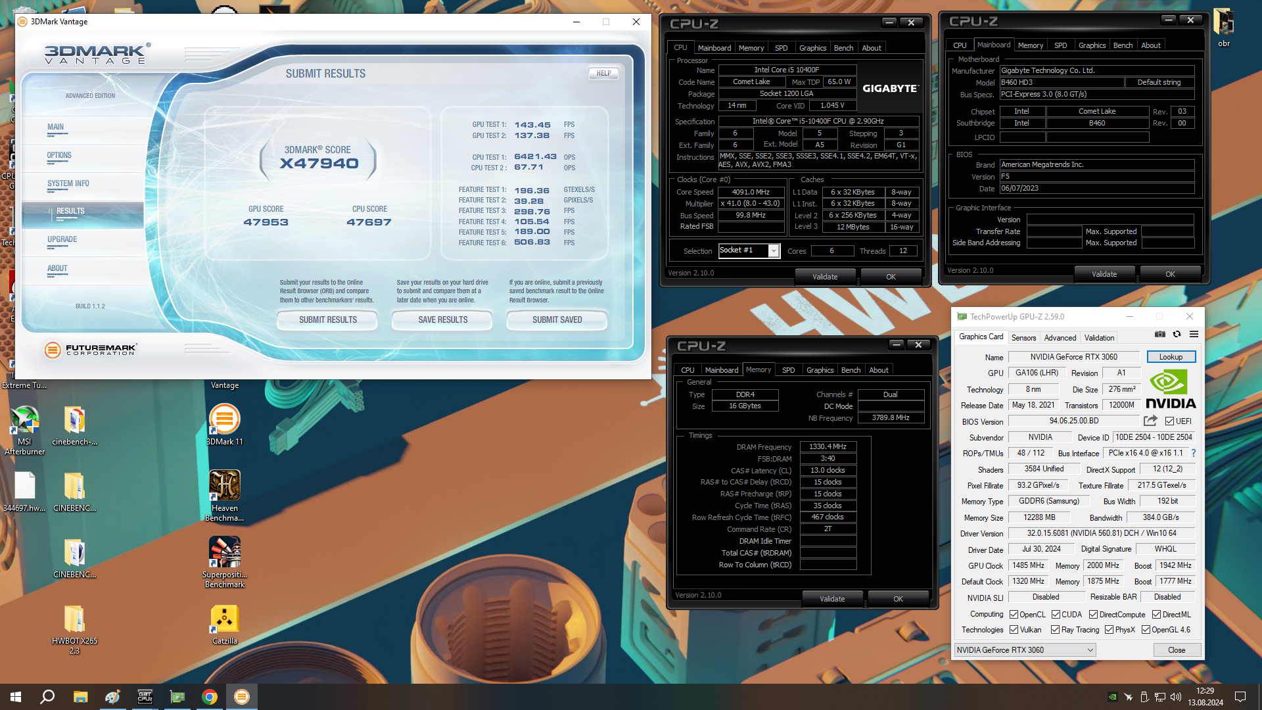Click the SUBMIT RESULTS button
1262x710 pixels.
tap(328, 320)
